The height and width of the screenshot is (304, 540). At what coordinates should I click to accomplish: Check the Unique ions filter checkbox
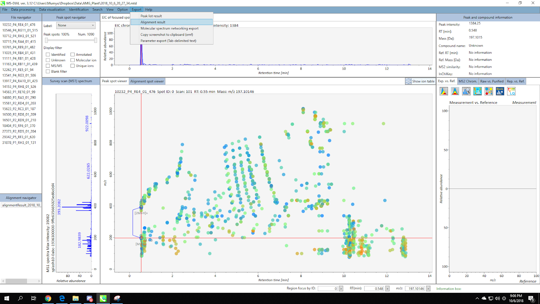[73, 66]
